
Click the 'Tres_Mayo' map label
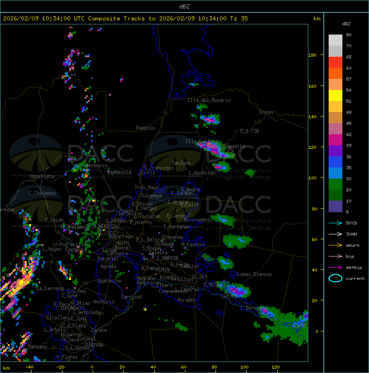pyautogui.click(x=146, y=187)
